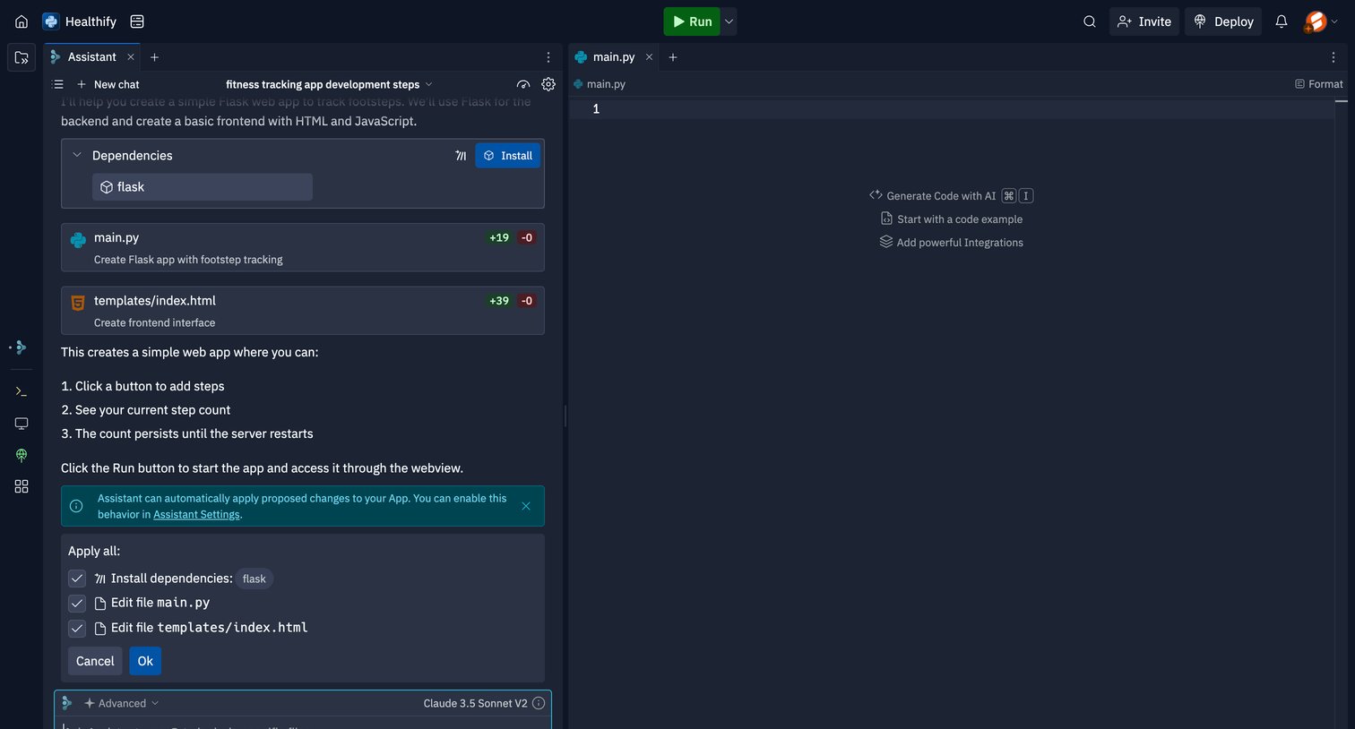The height and width of the screenshot is (729, 1355).
Task: Click the home icon in top bar
Action: [x=22, y=21]
